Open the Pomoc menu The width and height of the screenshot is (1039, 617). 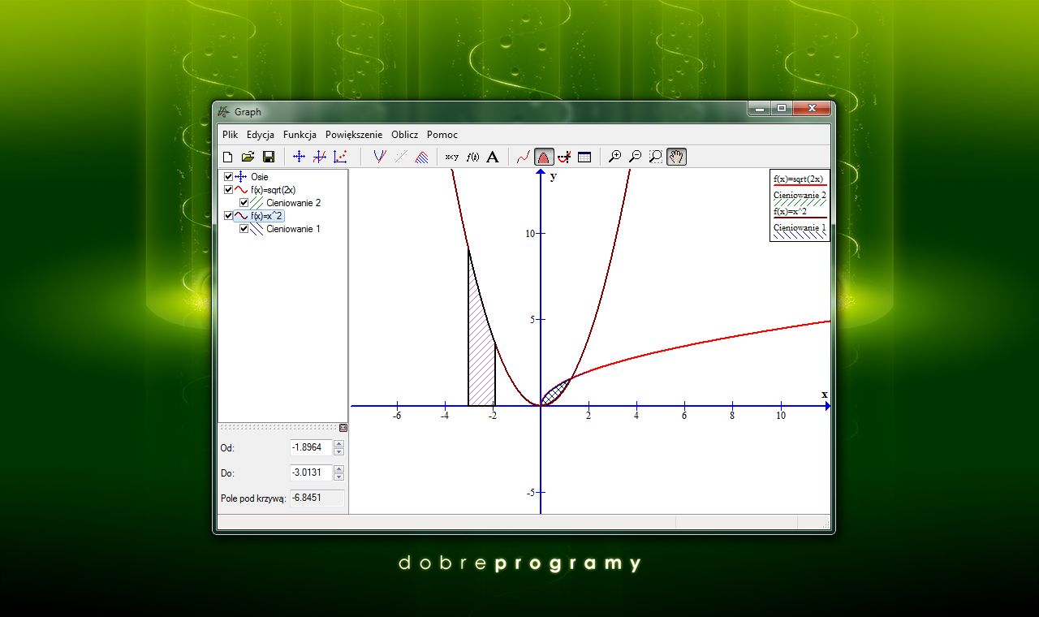(442, 135)
